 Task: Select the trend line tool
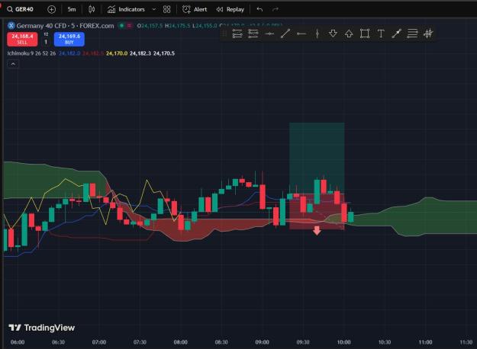pyautogui.click(x=285, y=34)
